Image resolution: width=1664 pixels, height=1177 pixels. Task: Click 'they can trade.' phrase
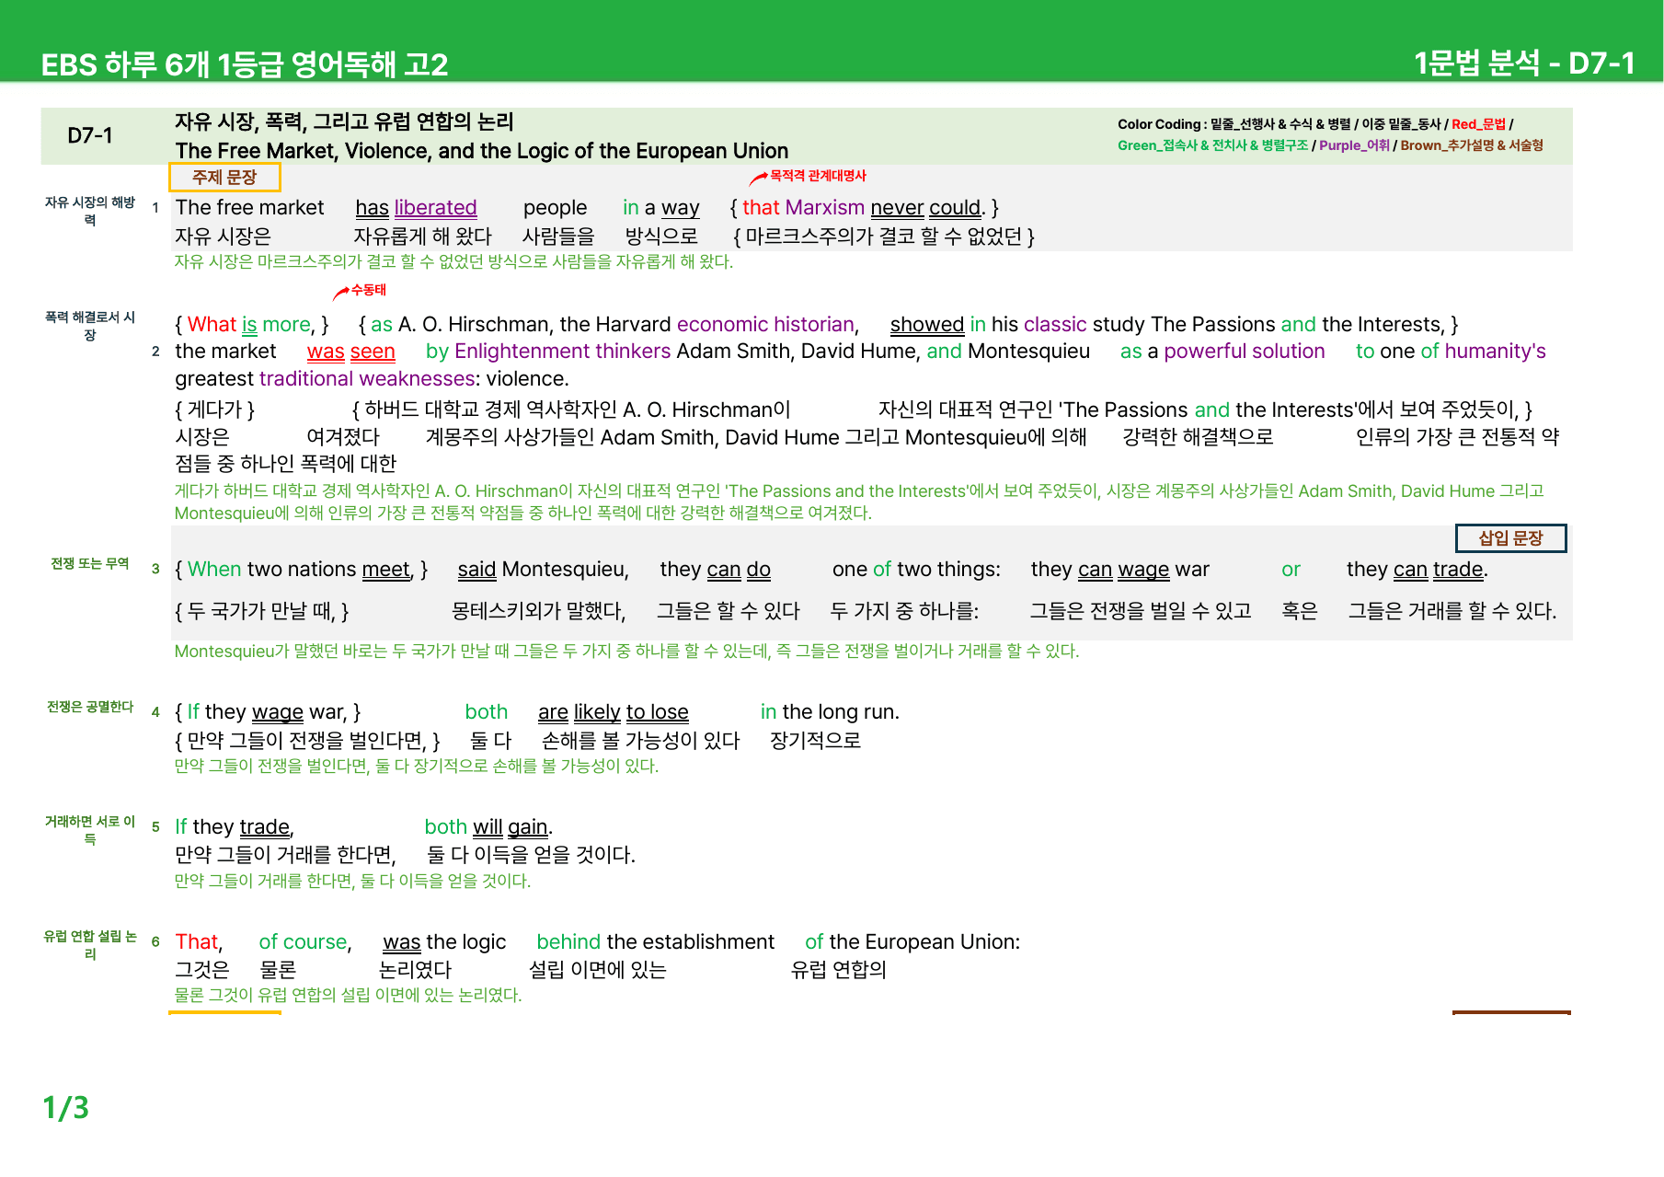pyautogui.click(x=1417, y=570)
